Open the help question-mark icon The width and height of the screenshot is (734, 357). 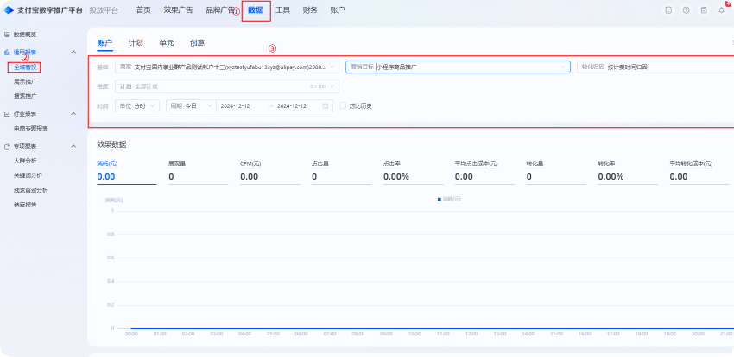(687, 10)
